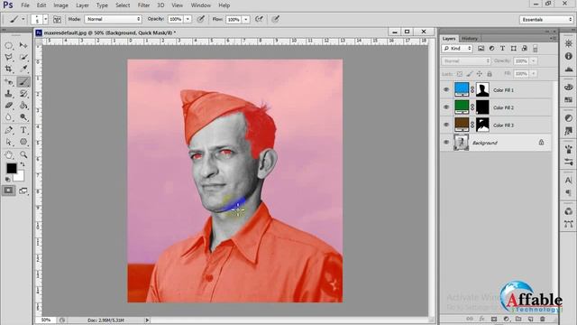577x325 pixels.
Task: Open the Image menu
Action: [60, 5]
